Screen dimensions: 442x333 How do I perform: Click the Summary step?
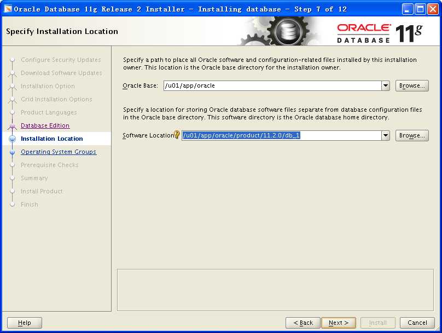tap(34, 178)
